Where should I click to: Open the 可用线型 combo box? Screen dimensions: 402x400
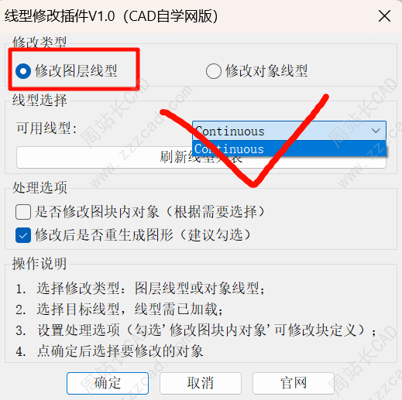(x=289, y=131)
